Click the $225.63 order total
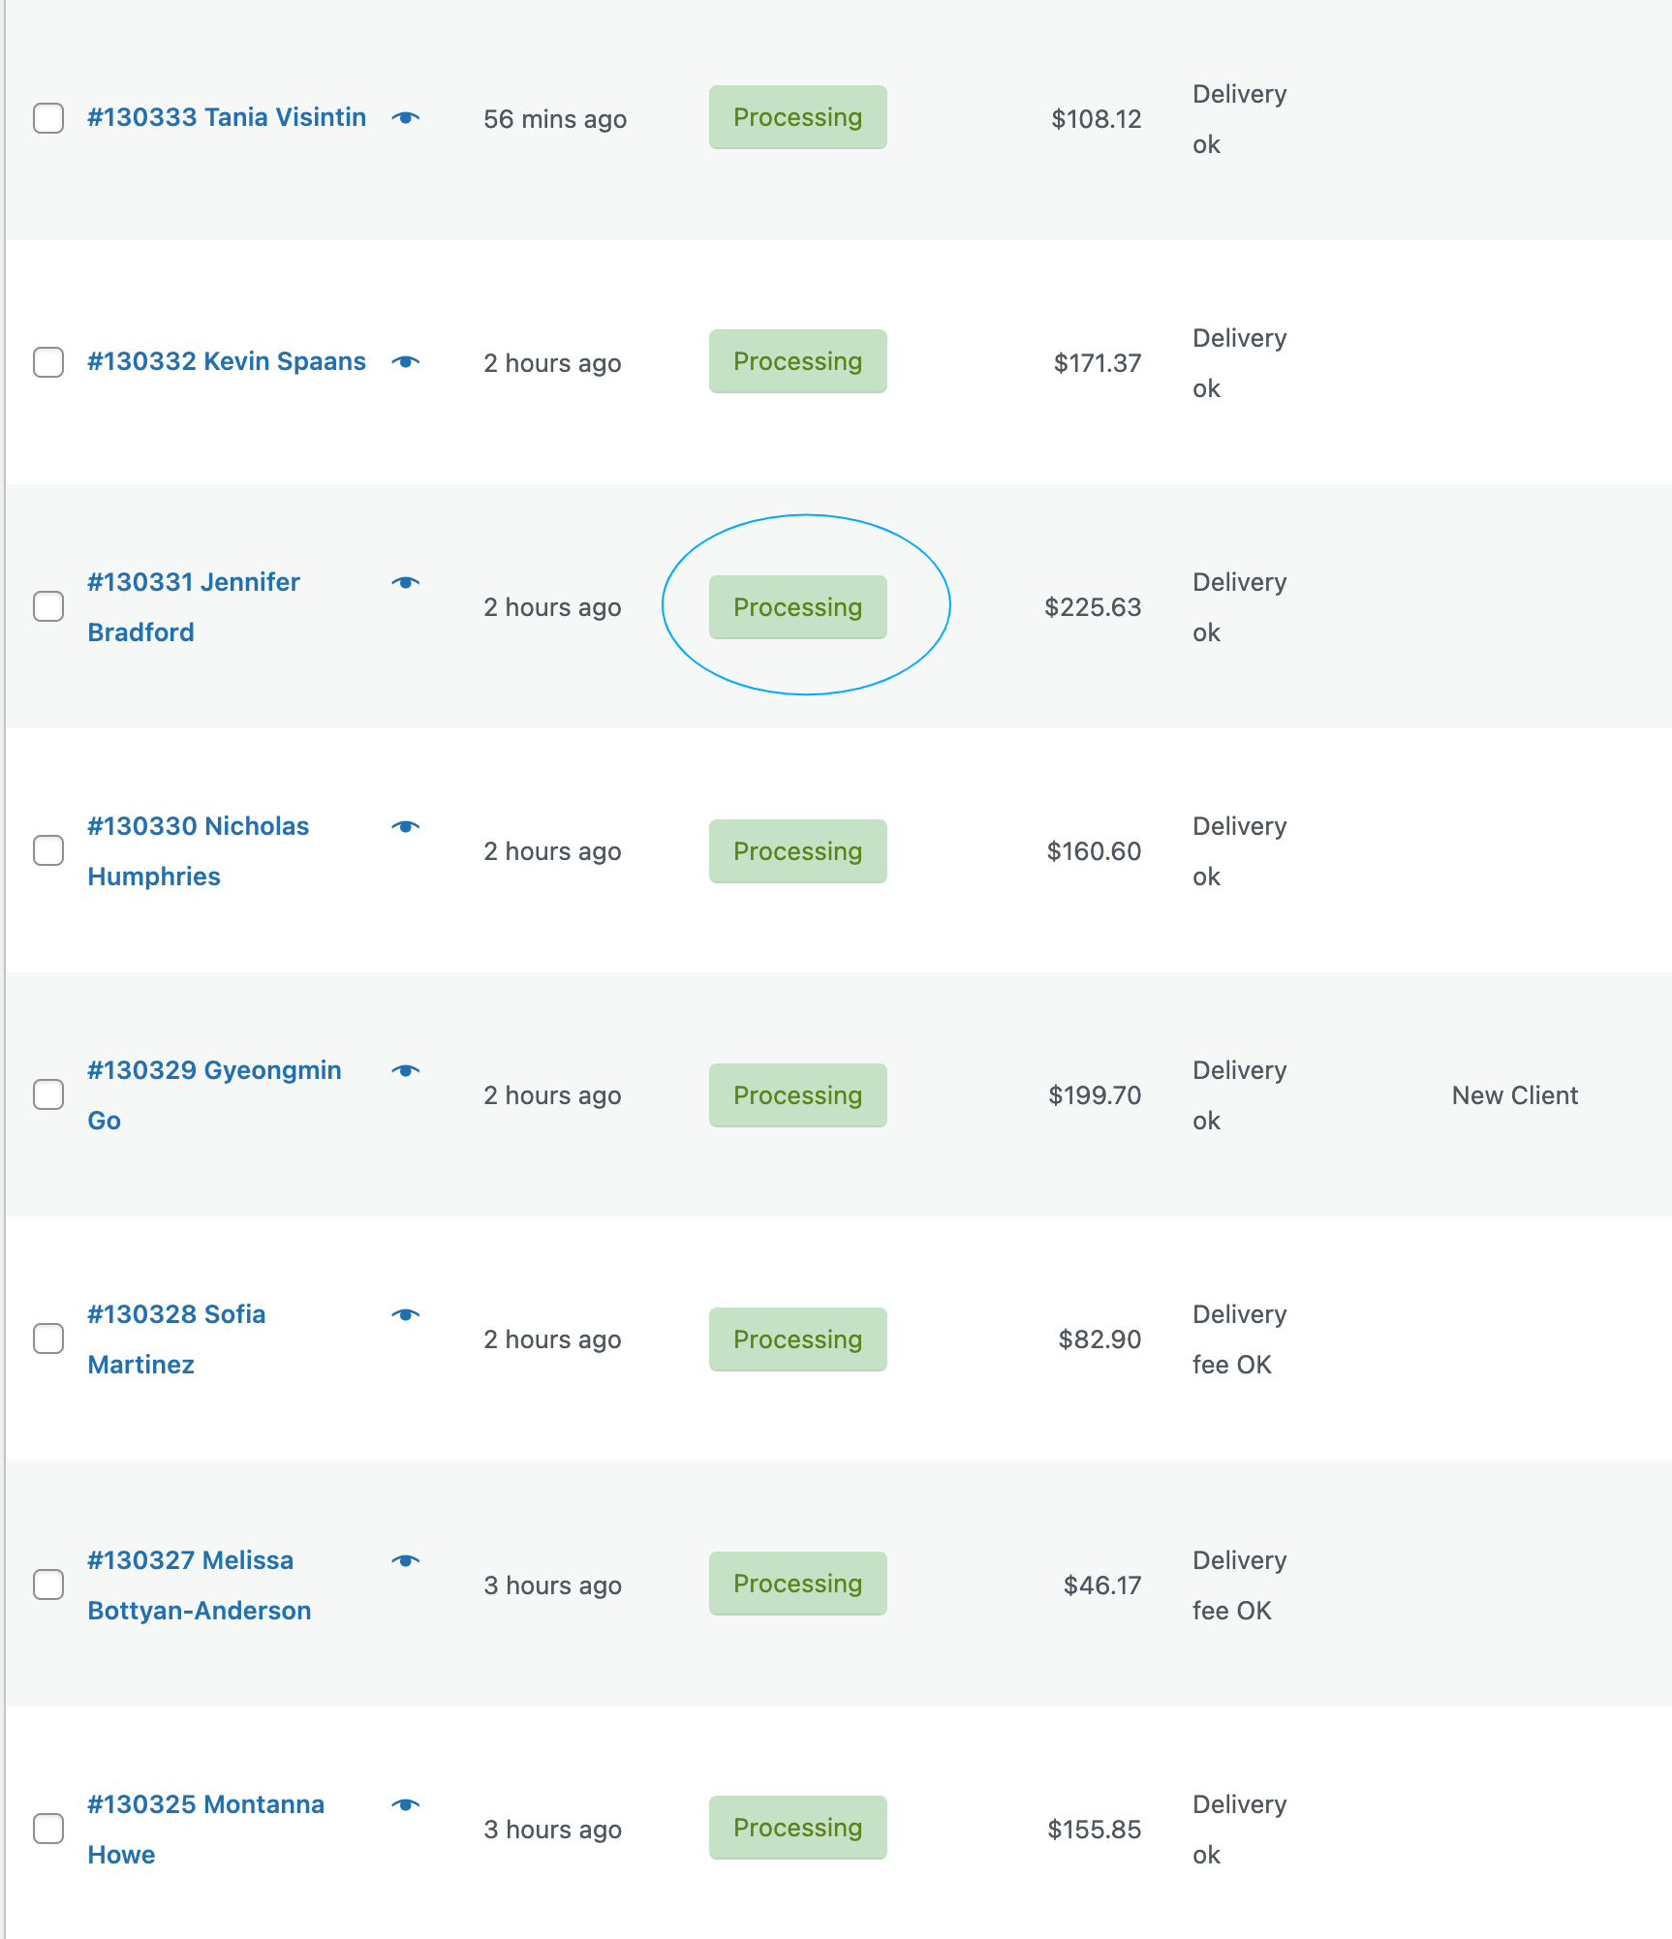 click(x=1093, y=607)
